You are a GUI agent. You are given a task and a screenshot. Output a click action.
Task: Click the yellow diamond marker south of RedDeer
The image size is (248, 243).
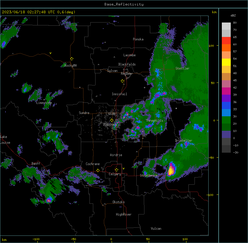pyautogui.click(x=123, y=81)
